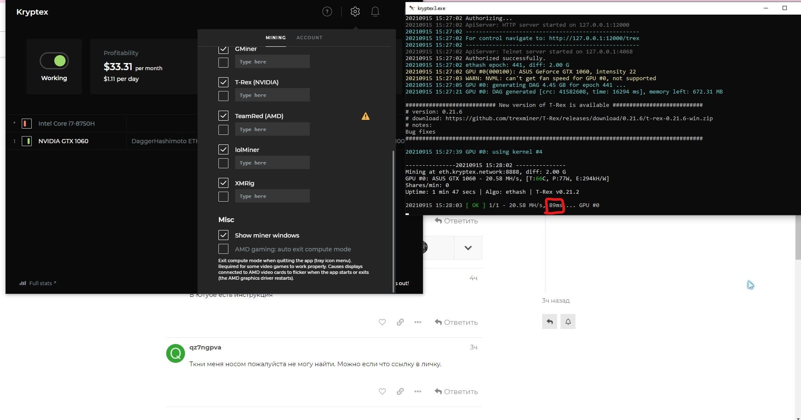801x420 pixels.
Task: Click in the GMiner Type here field
Action: pyautogui.click(x=272, y=62)
